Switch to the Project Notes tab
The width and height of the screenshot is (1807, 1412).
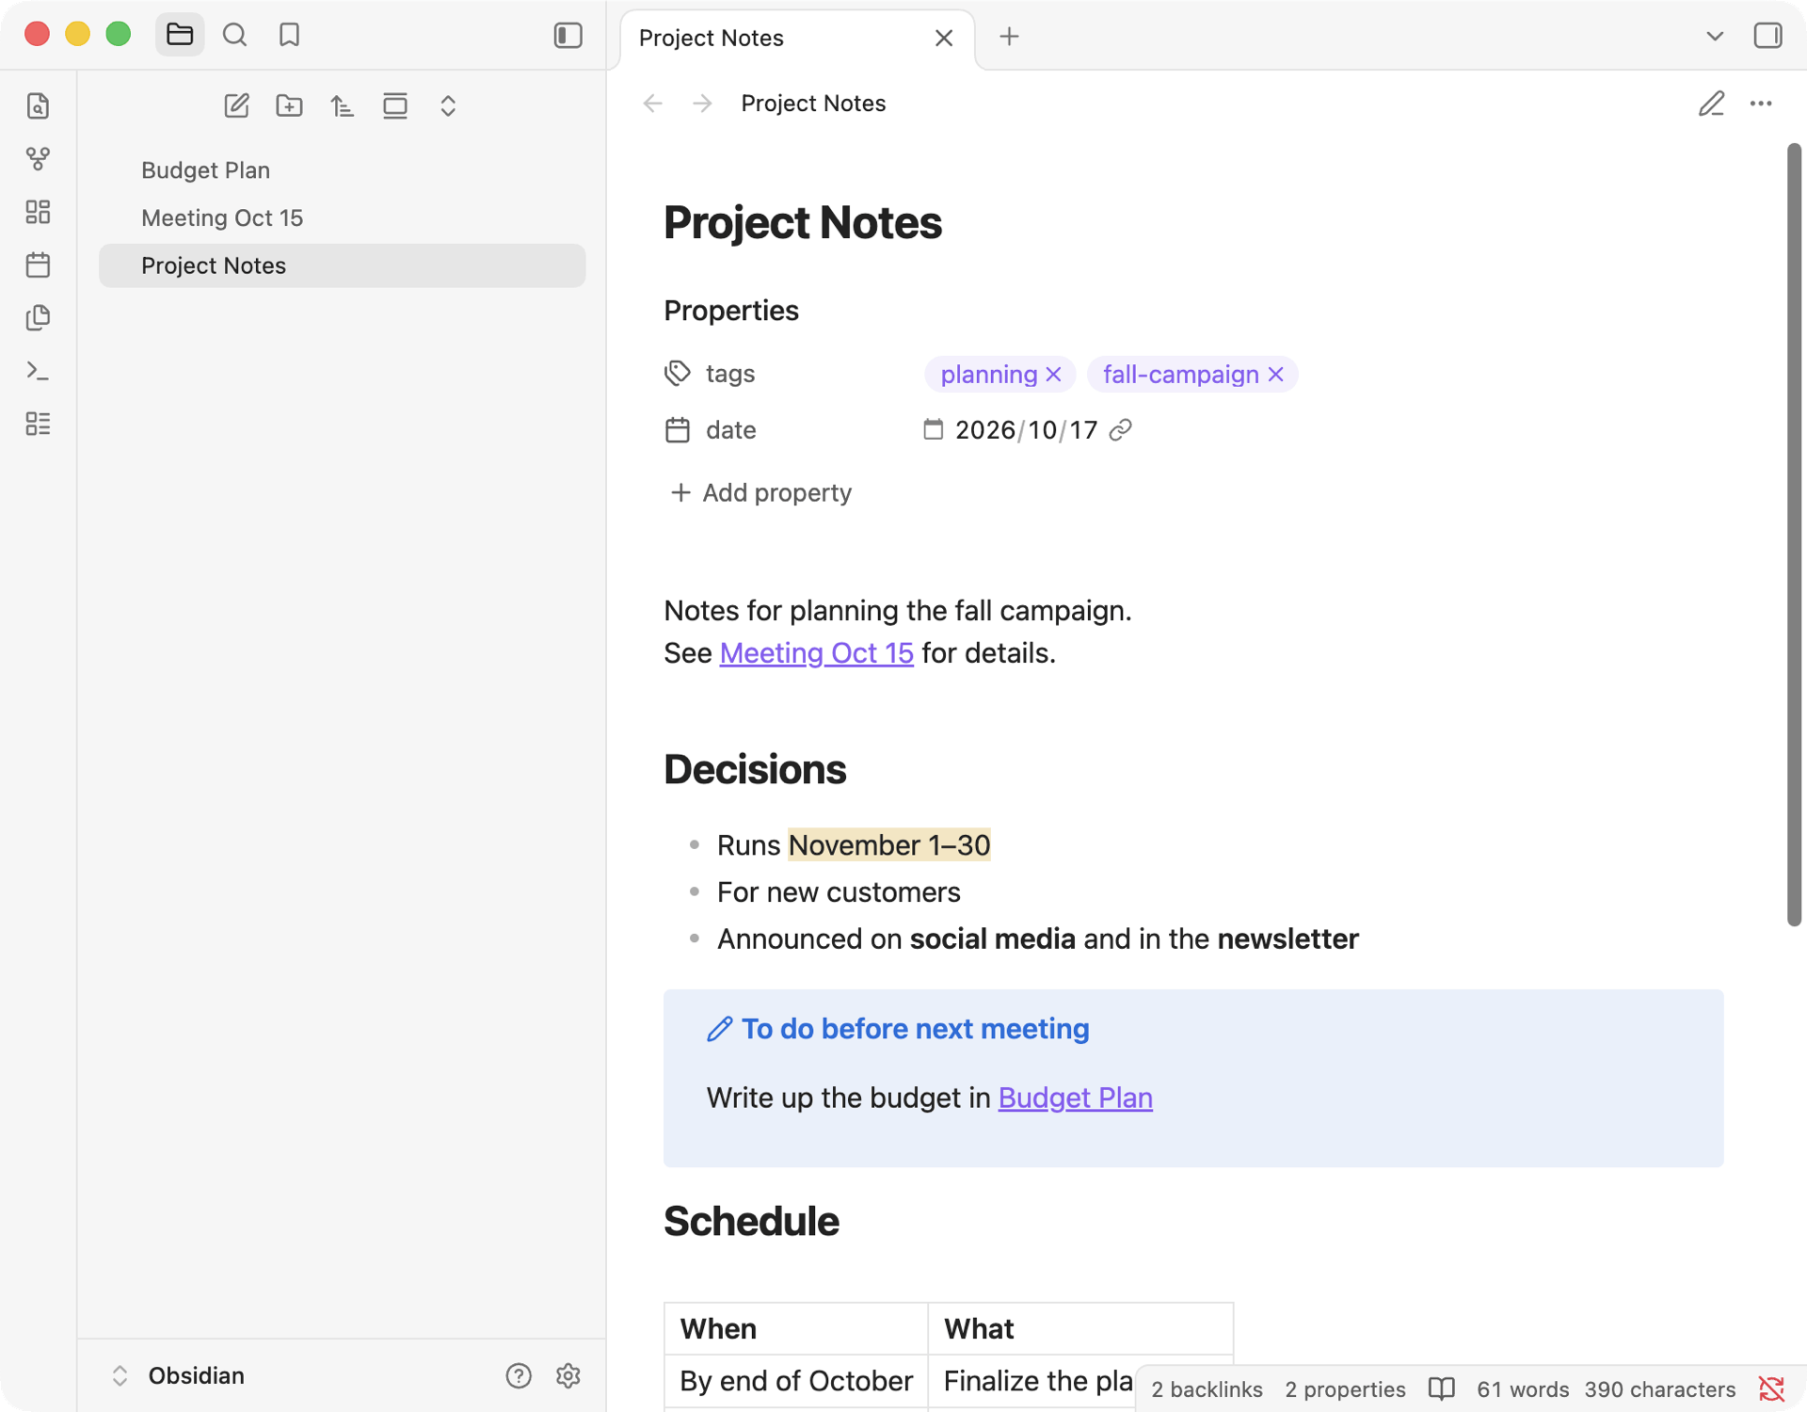[796, 38]
